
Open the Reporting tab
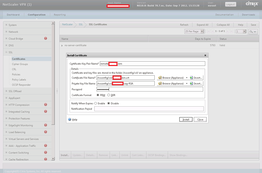click(x=60, y=15)
